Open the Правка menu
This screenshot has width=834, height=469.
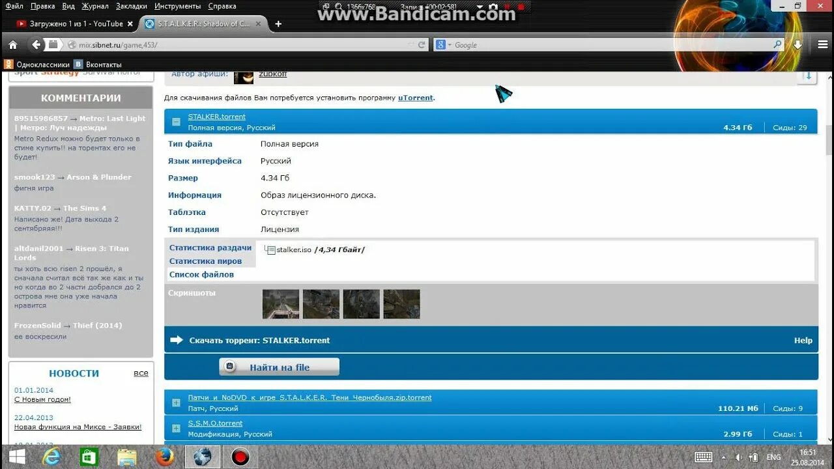(42, 6)
